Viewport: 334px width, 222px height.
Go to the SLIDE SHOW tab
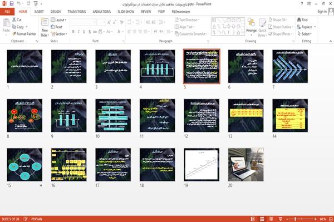point(126,12)
